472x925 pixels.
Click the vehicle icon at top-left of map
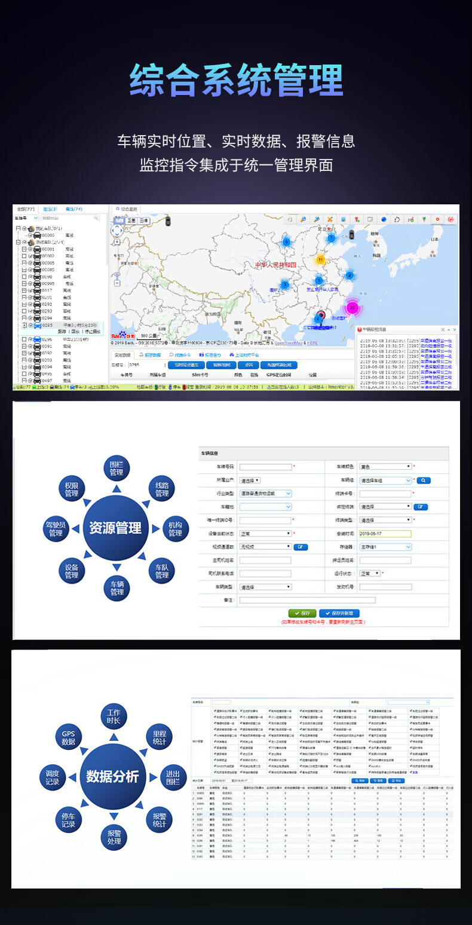pyautogui.click(x=169, y=221)
